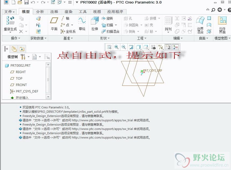Open the model tree show list icon
Screen dimensions: 231x170
click(x=34, y=57)
